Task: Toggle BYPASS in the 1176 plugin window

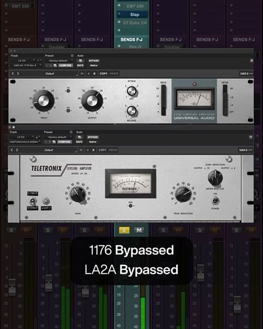Action: click(94, 61)
